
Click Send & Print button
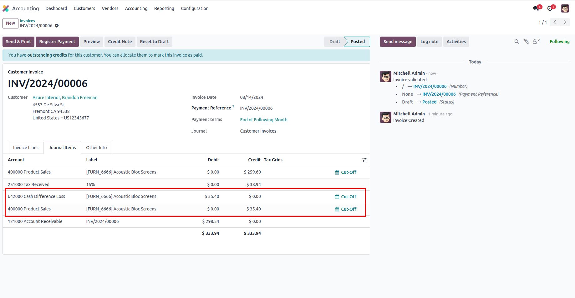[x=18, y=42]
